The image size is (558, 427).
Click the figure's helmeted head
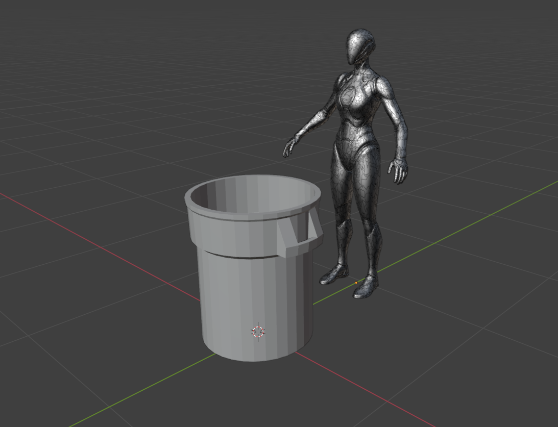(x=360, y=46)
